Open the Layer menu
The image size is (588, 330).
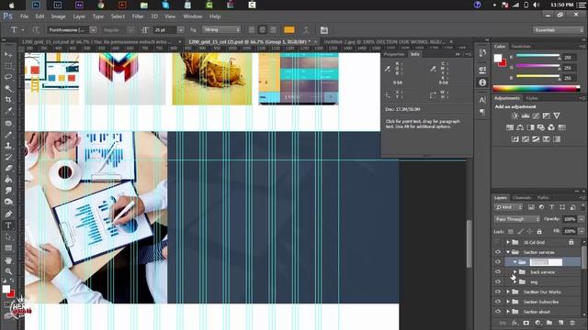click(79, 16)
